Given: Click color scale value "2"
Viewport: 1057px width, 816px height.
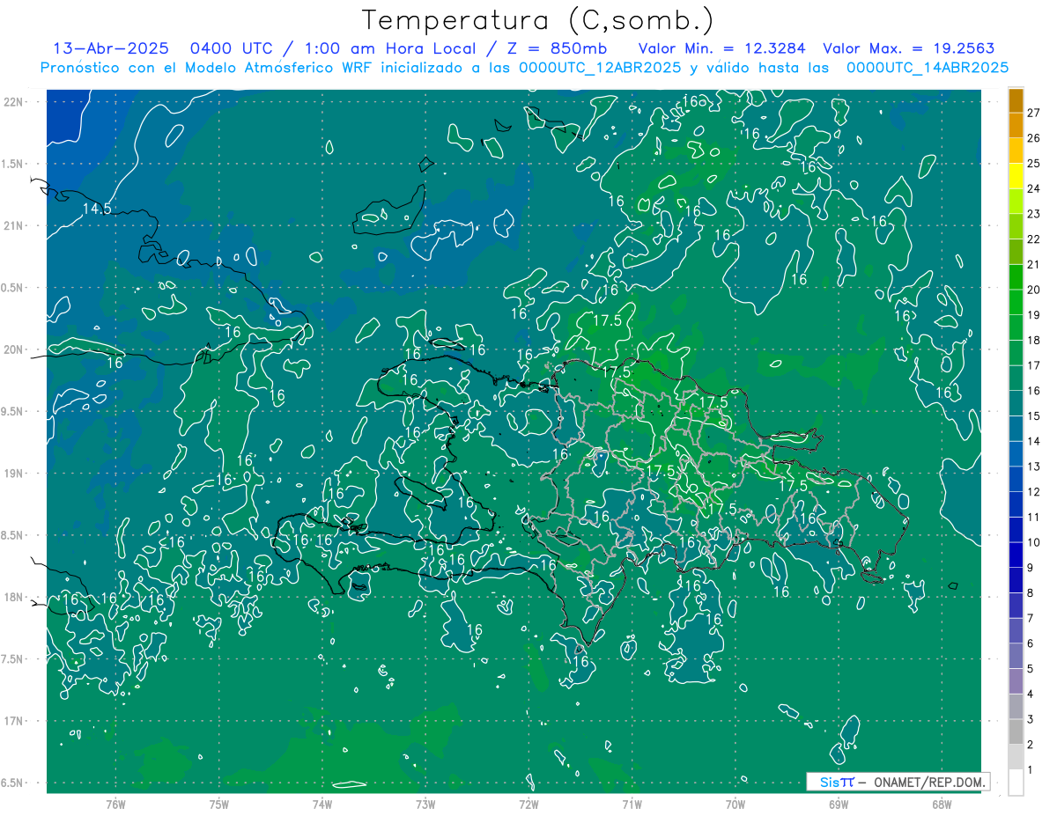Looking at the screenshot, I should click(1031, 745).
